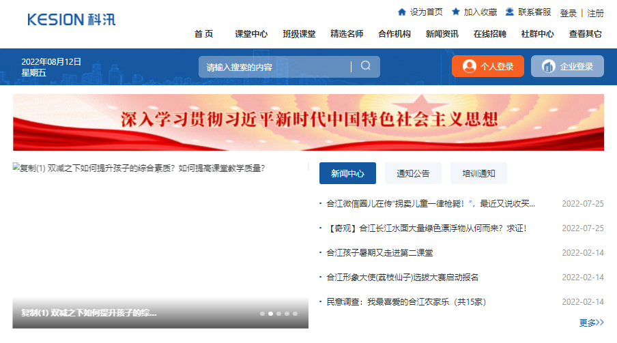The width and height of the screenshot is (617, 343).
Task: Open the 社群中心 navigation menu
Action: (537, 34)
